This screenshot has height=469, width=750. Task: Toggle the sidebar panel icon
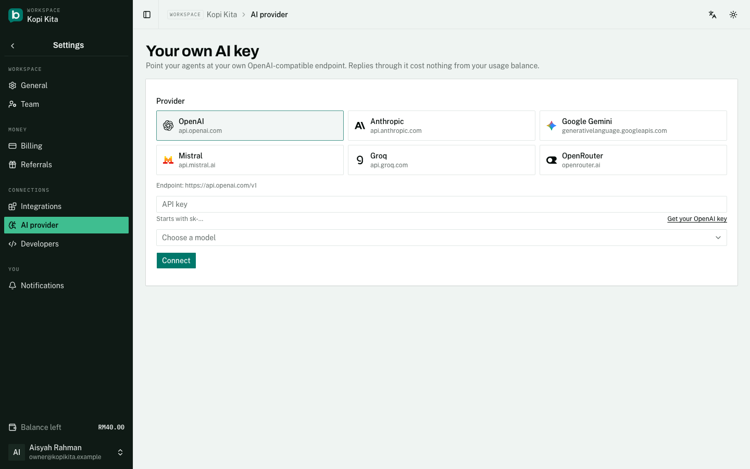[x=147, y=15]
